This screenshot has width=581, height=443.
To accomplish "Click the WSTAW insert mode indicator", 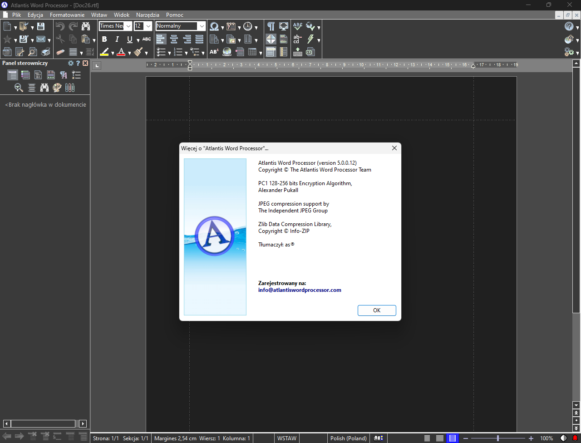I will click(287, 438).
